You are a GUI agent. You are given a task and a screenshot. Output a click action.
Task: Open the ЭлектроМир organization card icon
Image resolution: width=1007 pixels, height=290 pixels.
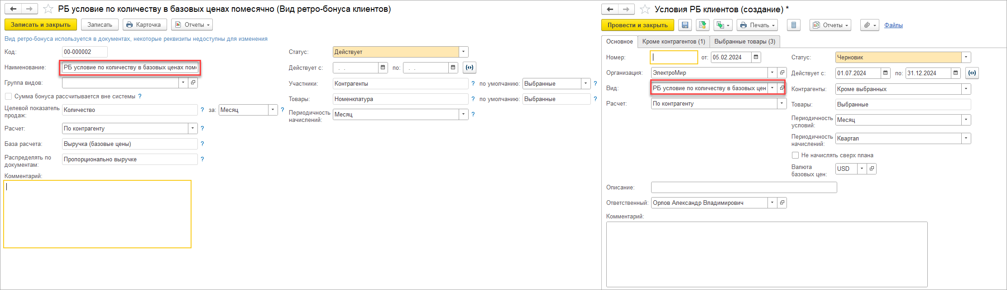click(x=782, y=73)
